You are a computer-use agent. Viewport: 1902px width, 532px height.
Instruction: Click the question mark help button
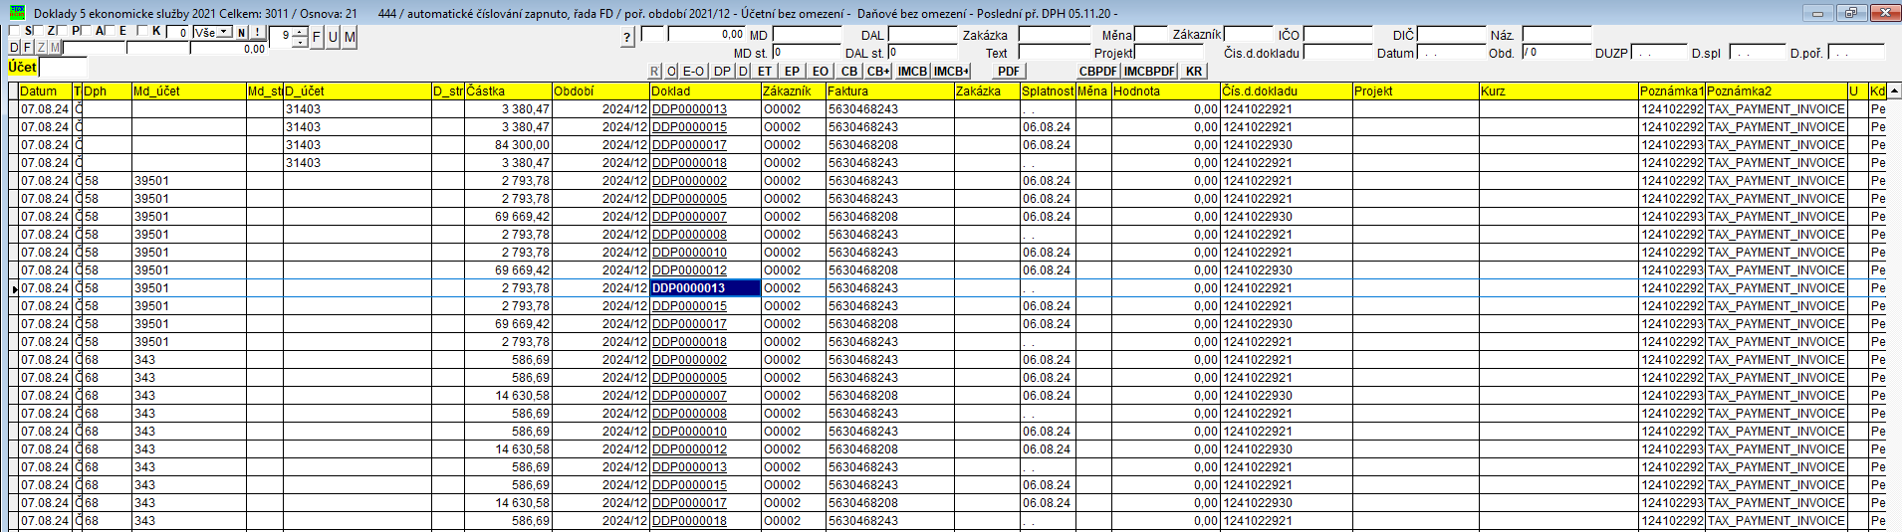[x=626, y=38]
